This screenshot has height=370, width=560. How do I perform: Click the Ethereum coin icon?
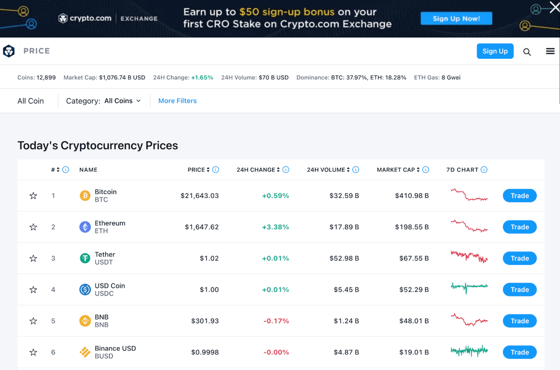[x=85, y=227]
